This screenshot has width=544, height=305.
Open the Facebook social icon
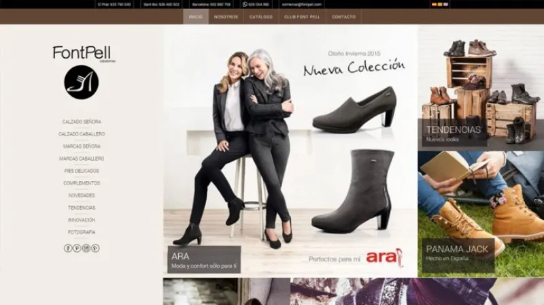pyautogui.click(x=68, y=248)
